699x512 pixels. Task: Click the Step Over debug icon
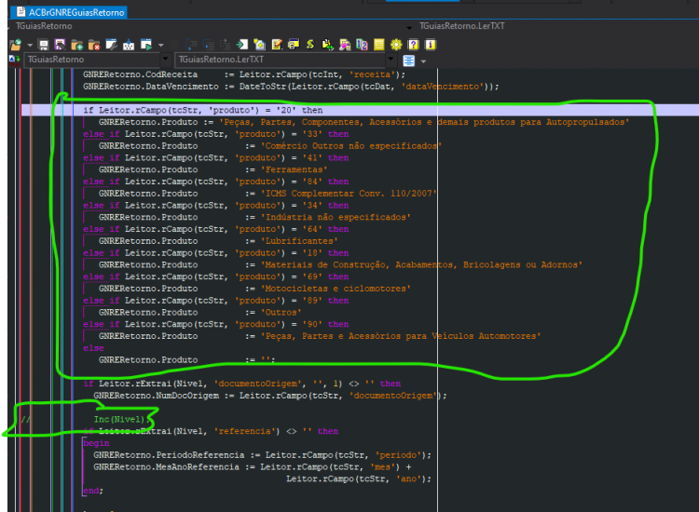coord(208,45)
